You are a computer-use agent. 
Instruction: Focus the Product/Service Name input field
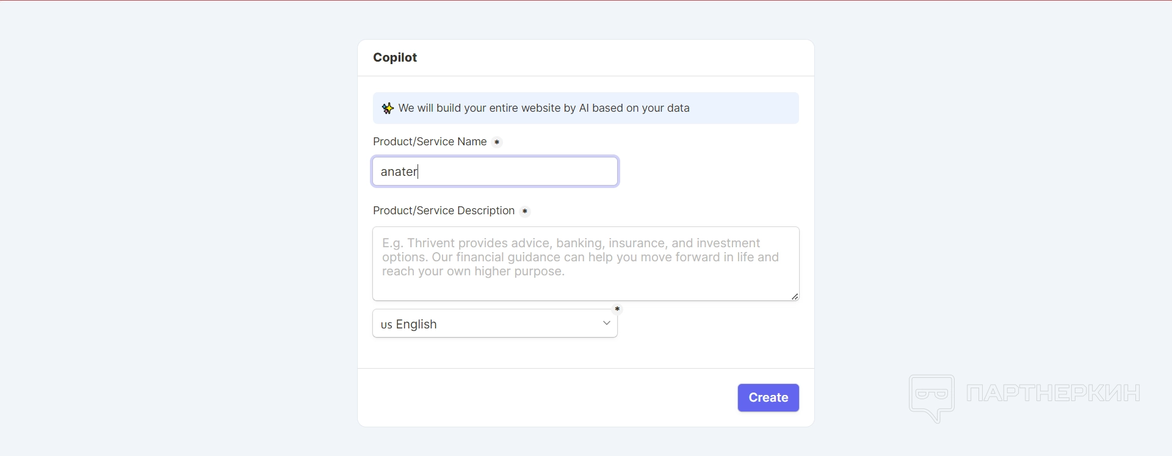(x=519, y=172)
